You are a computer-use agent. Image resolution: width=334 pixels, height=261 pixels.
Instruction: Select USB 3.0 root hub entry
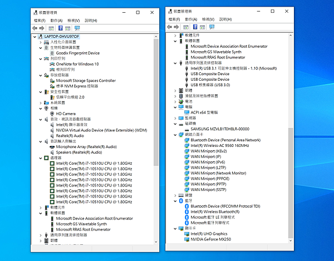(x=210, y=85)
